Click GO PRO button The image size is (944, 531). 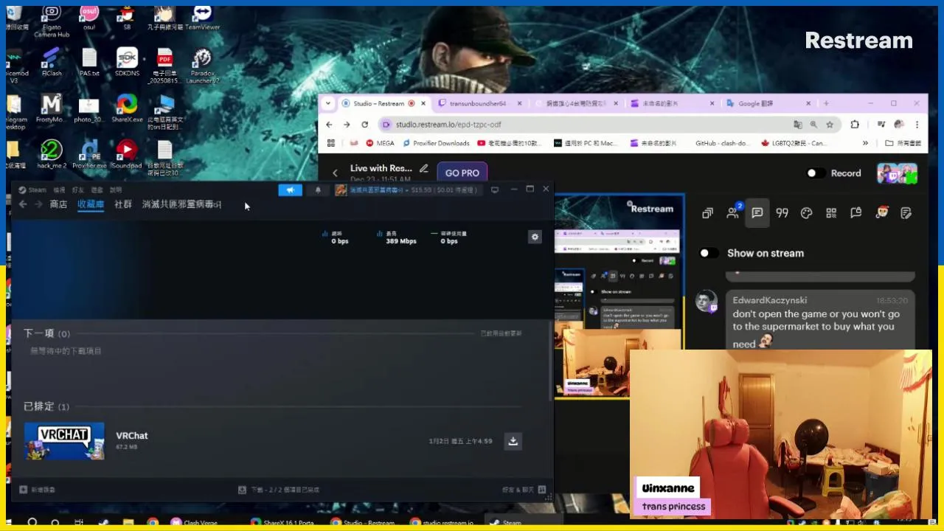pyautogui.click(x=462, y=173)
